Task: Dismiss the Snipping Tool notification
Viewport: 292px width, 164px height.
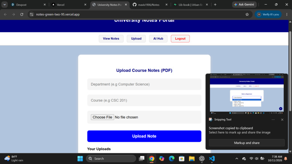Action: click(x=282, y=120)
